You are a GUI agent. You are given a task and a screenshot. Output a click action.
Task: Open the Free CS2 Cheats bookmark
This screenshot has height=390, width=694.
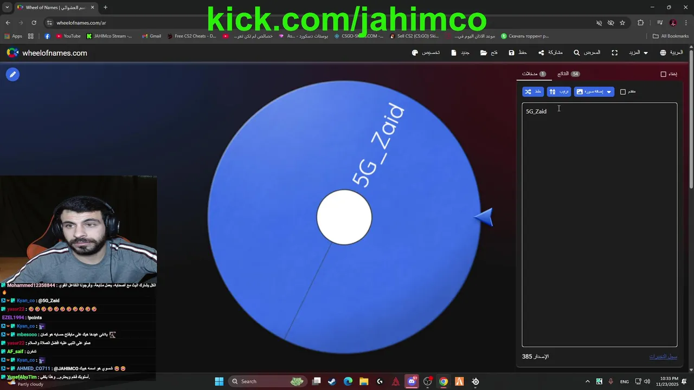191,36
